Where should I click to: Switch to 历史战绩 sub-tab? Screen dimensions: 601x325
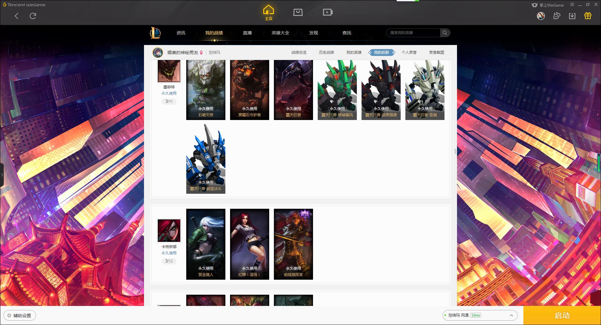point(326,52)
